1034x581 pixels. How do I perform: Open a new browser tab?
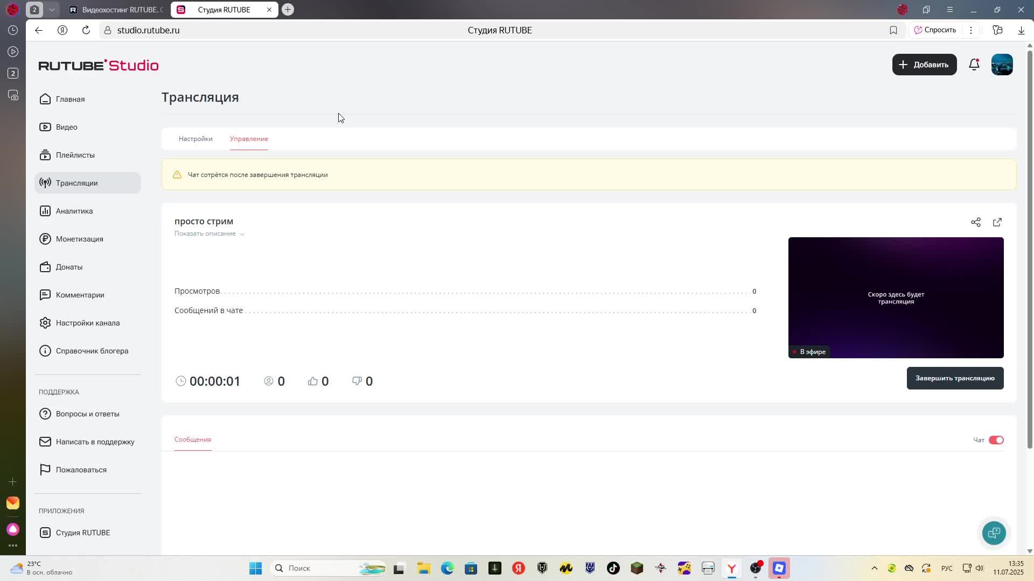coord(288,10)
